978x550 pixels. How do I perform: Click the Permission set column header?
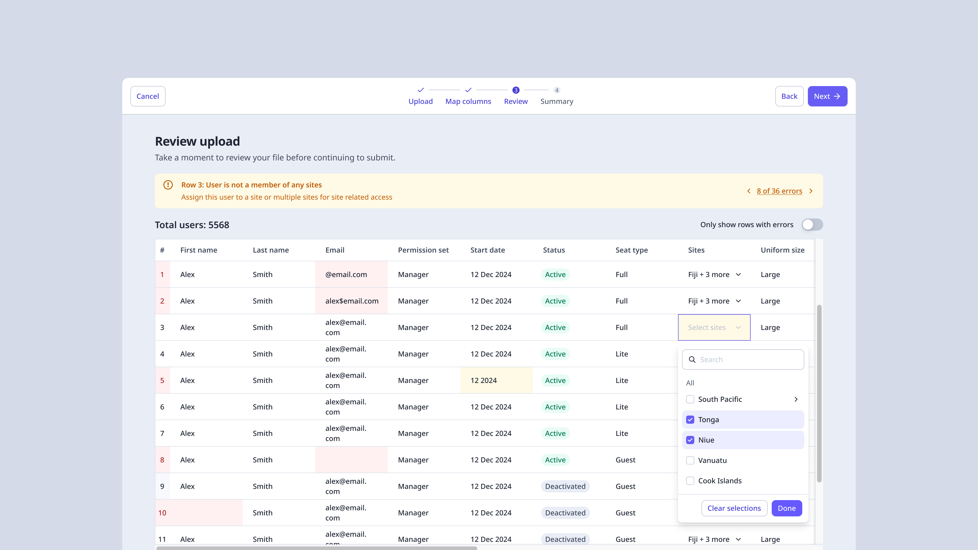(x=423, y=250)
